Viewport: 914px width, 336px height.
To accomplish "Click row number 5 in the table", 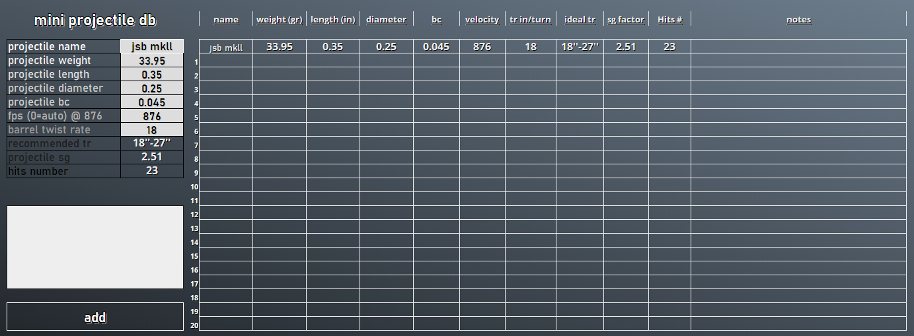I will (196, 118).
